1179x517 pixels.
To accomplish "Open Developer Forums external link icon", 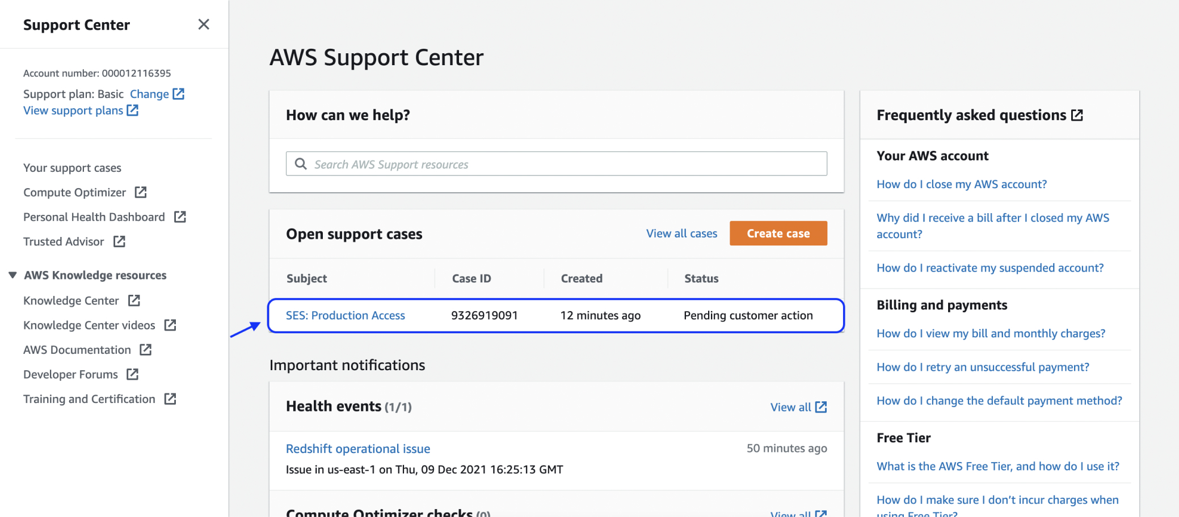I will (x=132, y=374).
